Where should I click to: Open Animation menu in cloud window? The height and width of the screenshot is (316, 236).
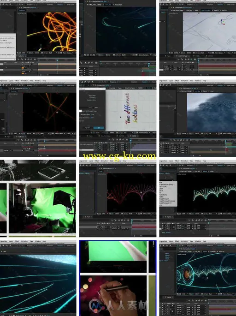[x=184, y=81]
